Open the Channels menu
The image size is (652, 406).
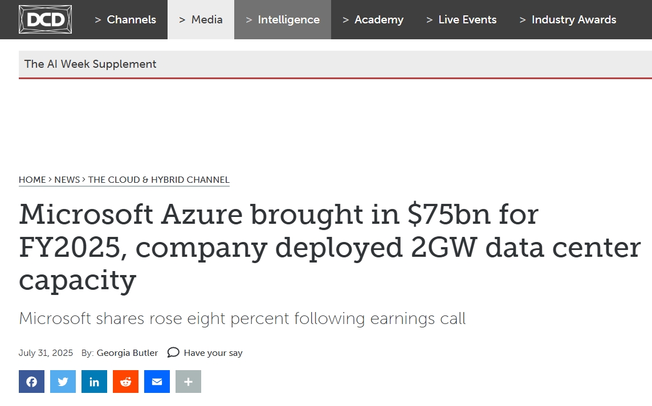(x=125, y=19)
